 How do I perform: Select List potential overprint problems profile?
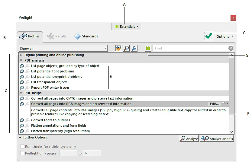click(57, 77)
